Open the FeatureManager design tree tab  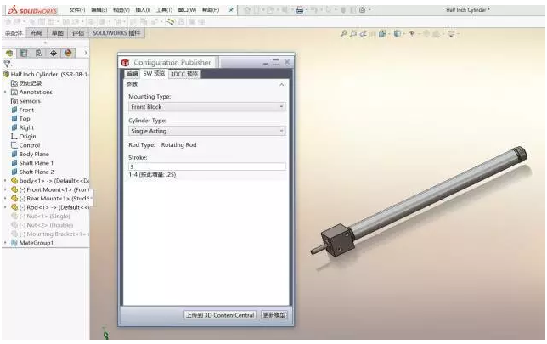[9, 53]
